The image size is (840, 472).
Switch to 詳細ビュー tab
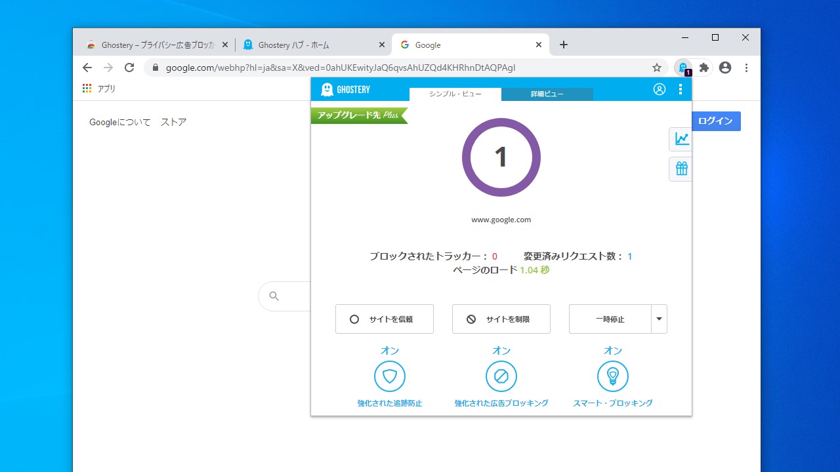point(547,94)
